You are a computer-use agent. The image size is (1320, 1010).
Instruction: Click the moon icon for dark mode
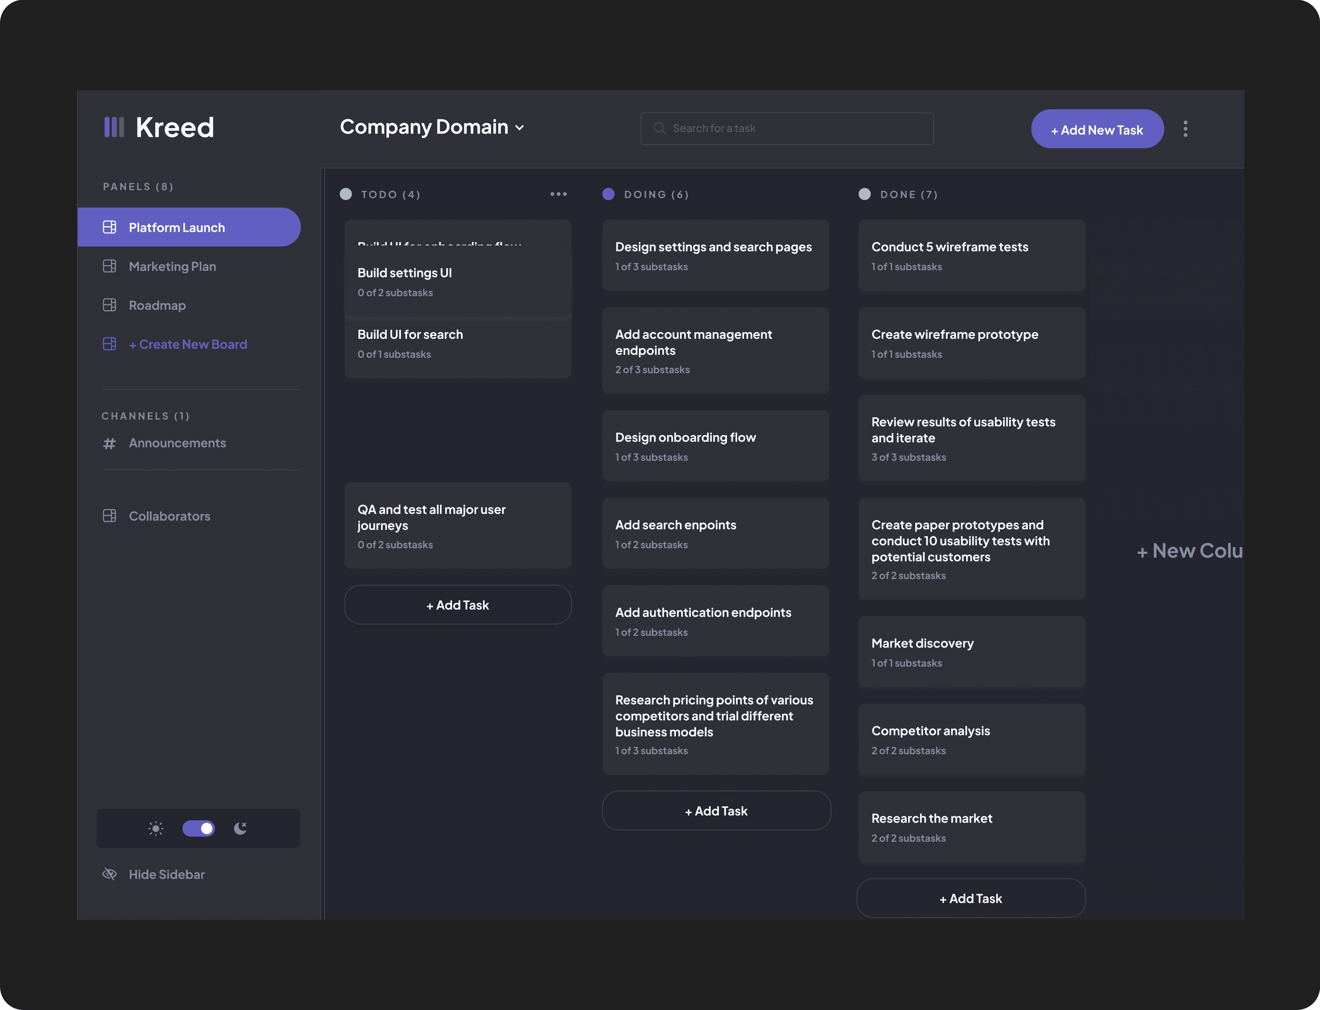[x=240, y=829]
